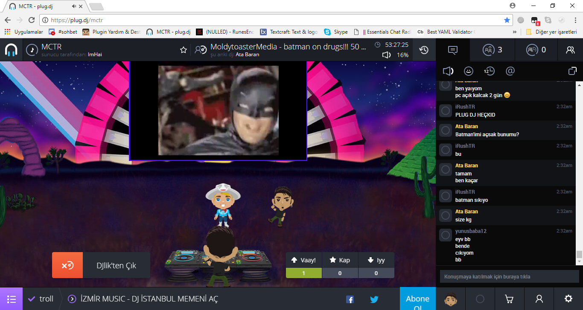Click the plug.dj headphones logo

coord(11,50)
